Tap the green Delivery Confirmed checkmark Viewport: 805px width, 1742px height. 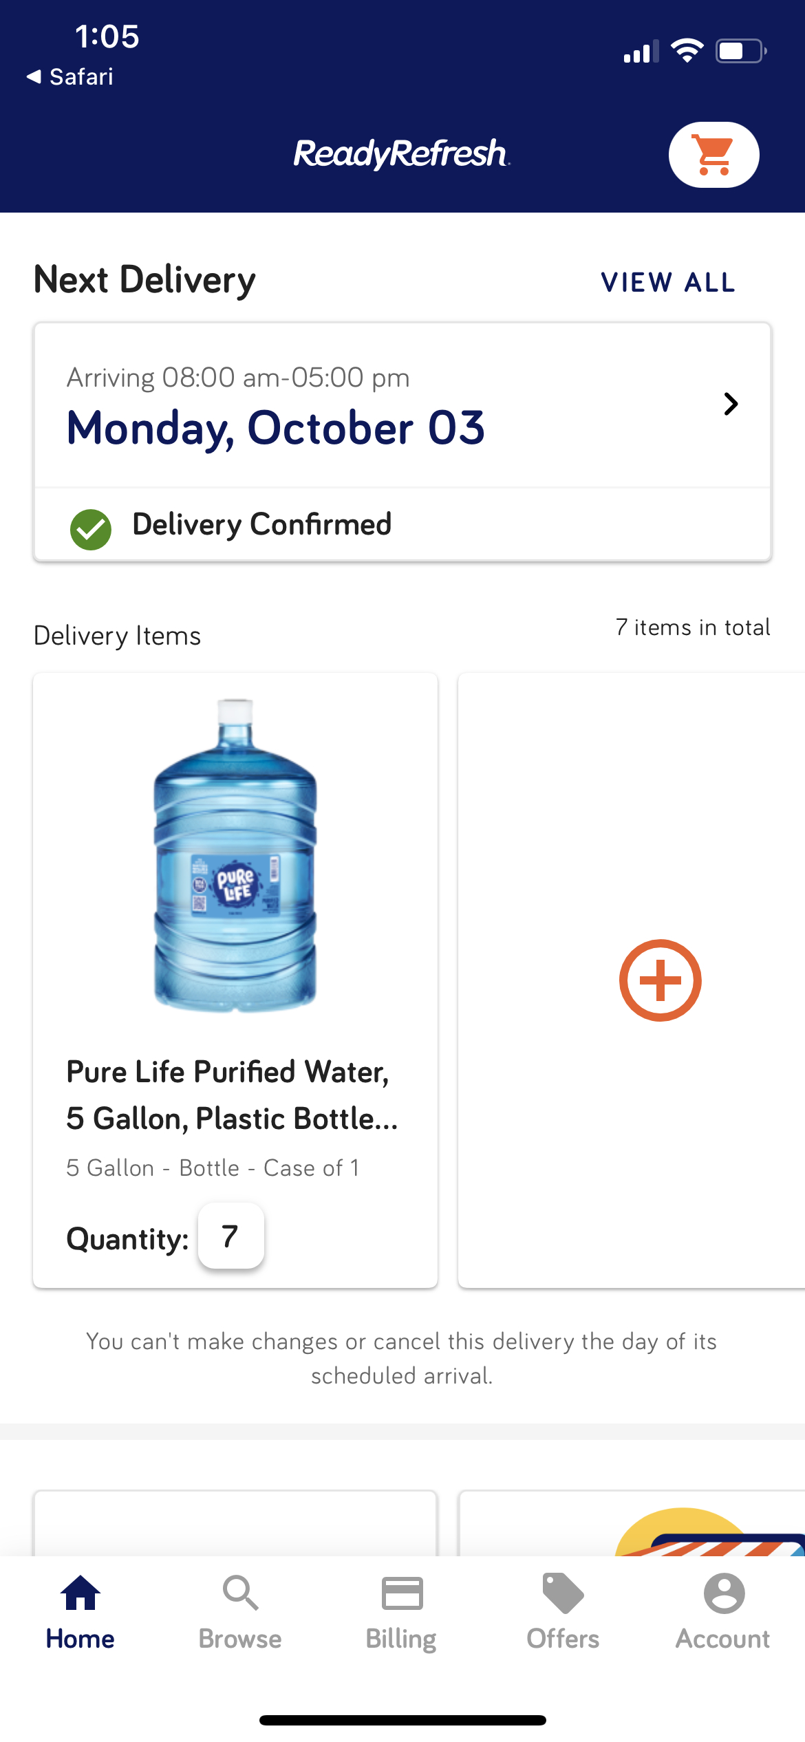pyautogui.click(x=91, y=529)
